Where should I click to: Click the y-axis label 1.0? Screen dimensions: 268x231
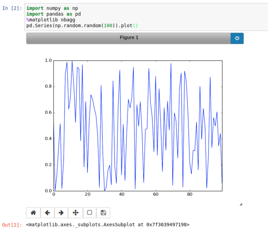[48, 60]
